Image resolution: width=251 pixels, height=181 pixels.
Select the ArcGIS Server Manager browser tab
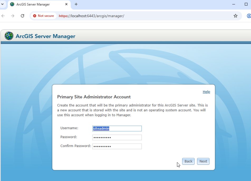tap(39, 4)
